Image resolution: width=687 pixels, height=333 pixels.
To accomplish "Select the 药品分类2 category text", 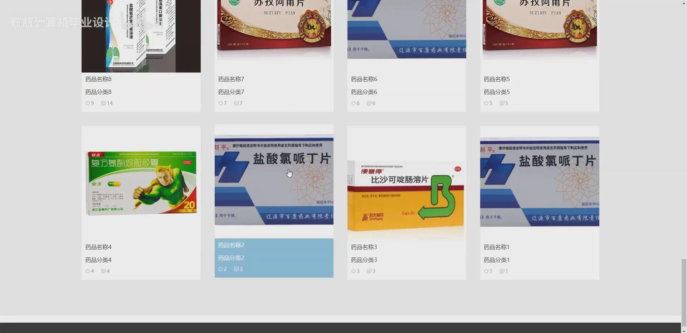I will (231, 258).
